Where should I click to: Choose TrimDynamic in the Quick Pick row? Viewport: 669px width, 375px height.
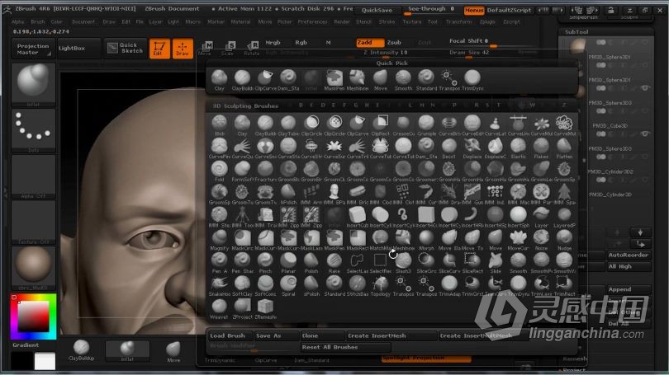pyautogui.click(x=472, y=81)
